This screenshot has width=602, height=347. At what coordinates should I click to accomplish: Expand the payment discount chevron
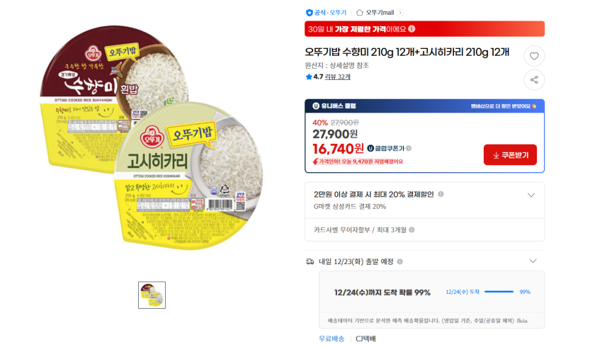pyautogui.click(x=531, y=195)
